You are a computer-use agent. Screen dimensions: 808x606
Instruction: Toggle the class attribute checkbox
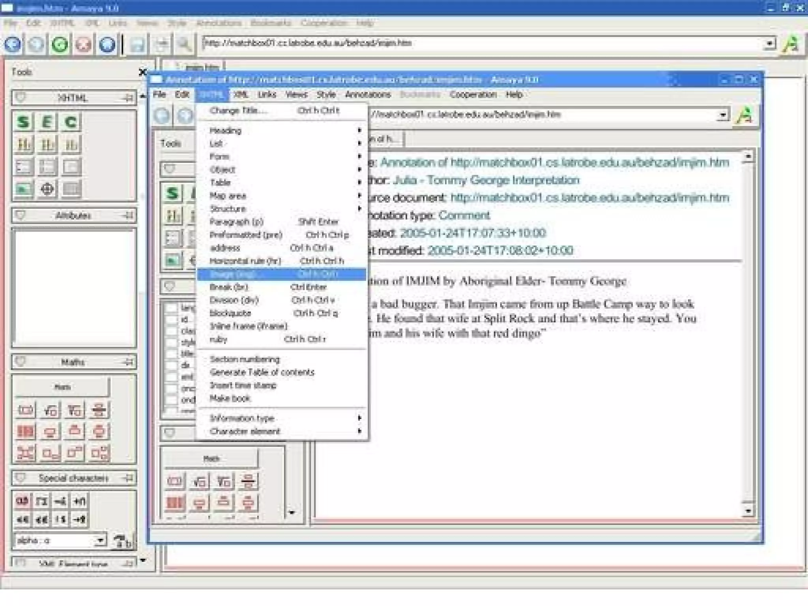click(x=172, y=331)
